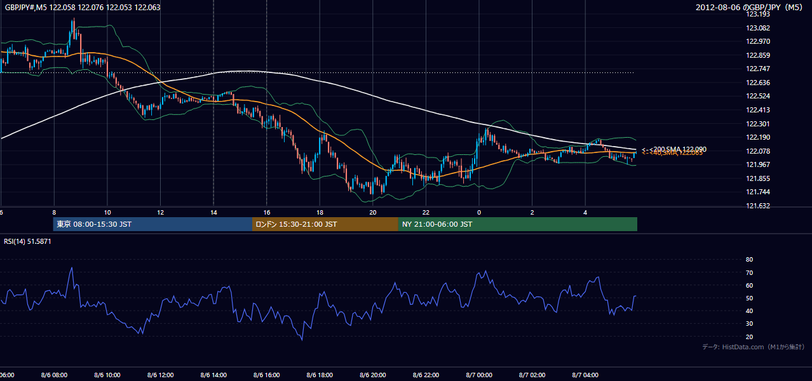
Task: Click RSI scale value 20
Action: (749, 337)
